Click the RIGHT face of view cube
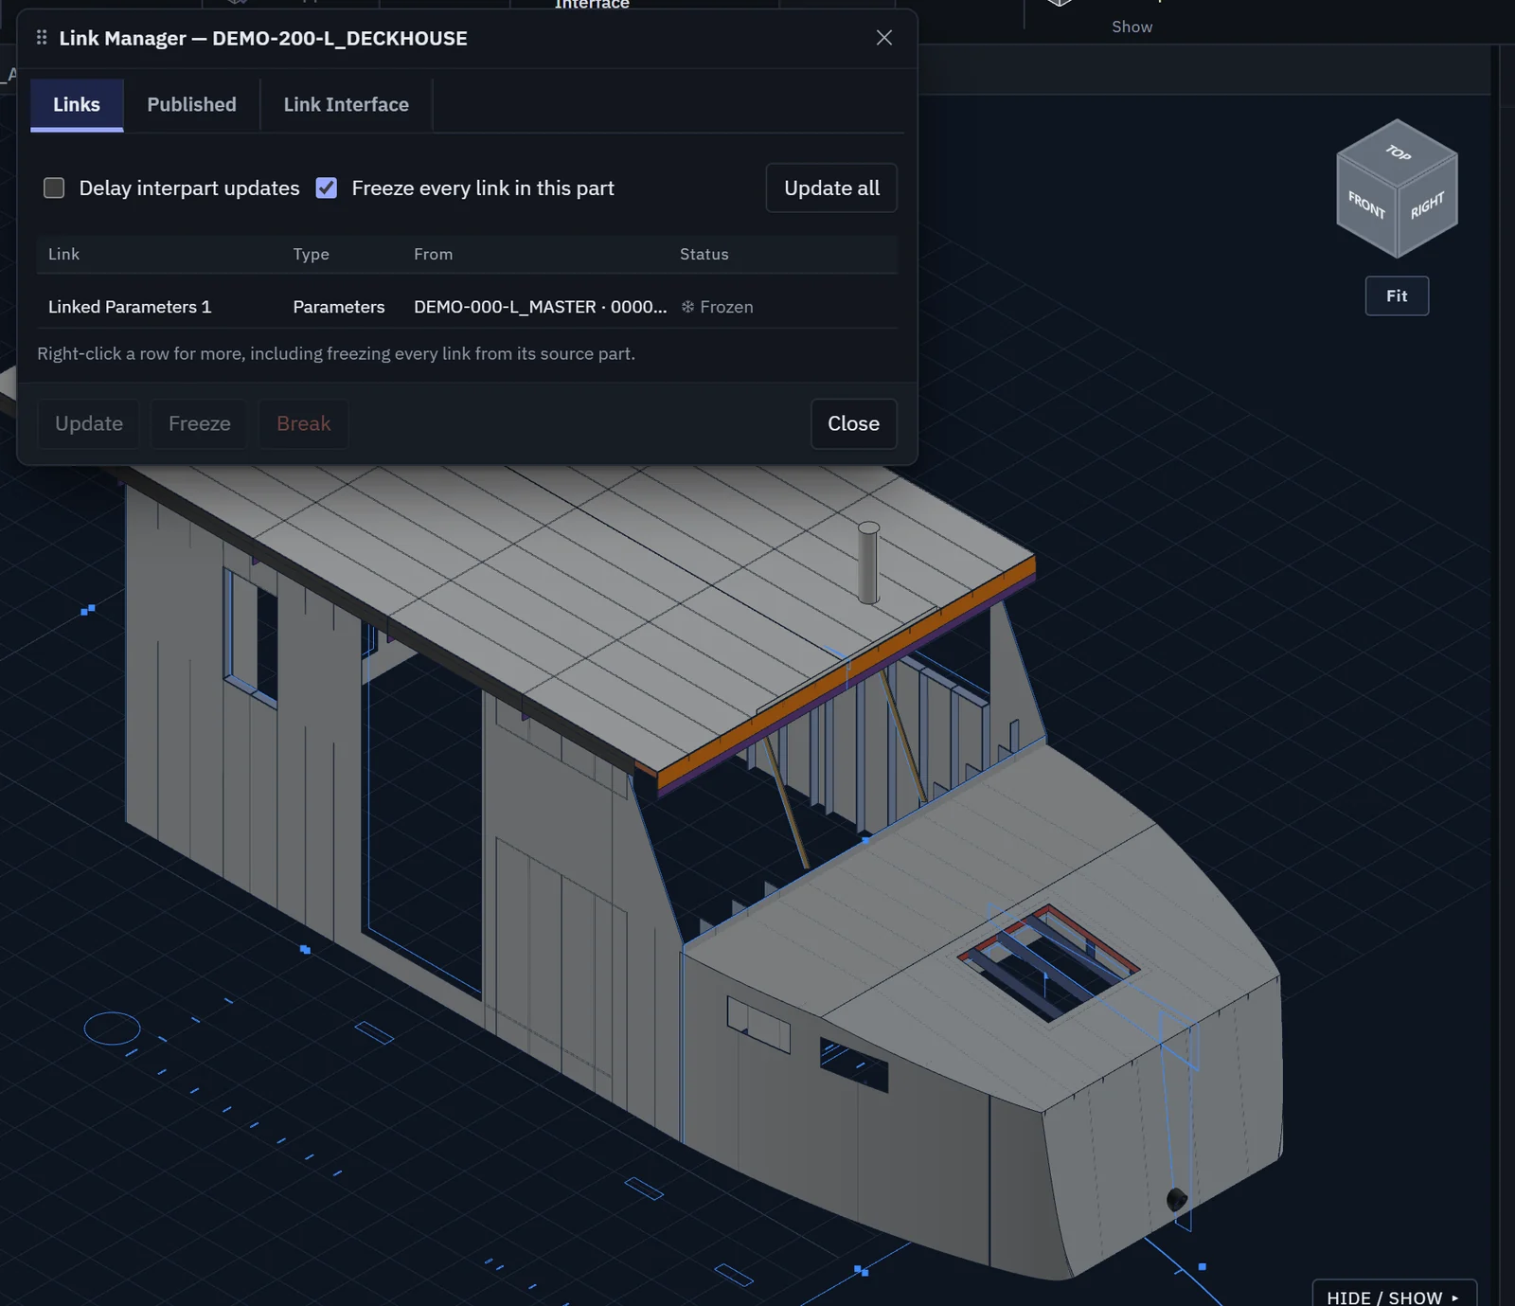 (1428, 206)
